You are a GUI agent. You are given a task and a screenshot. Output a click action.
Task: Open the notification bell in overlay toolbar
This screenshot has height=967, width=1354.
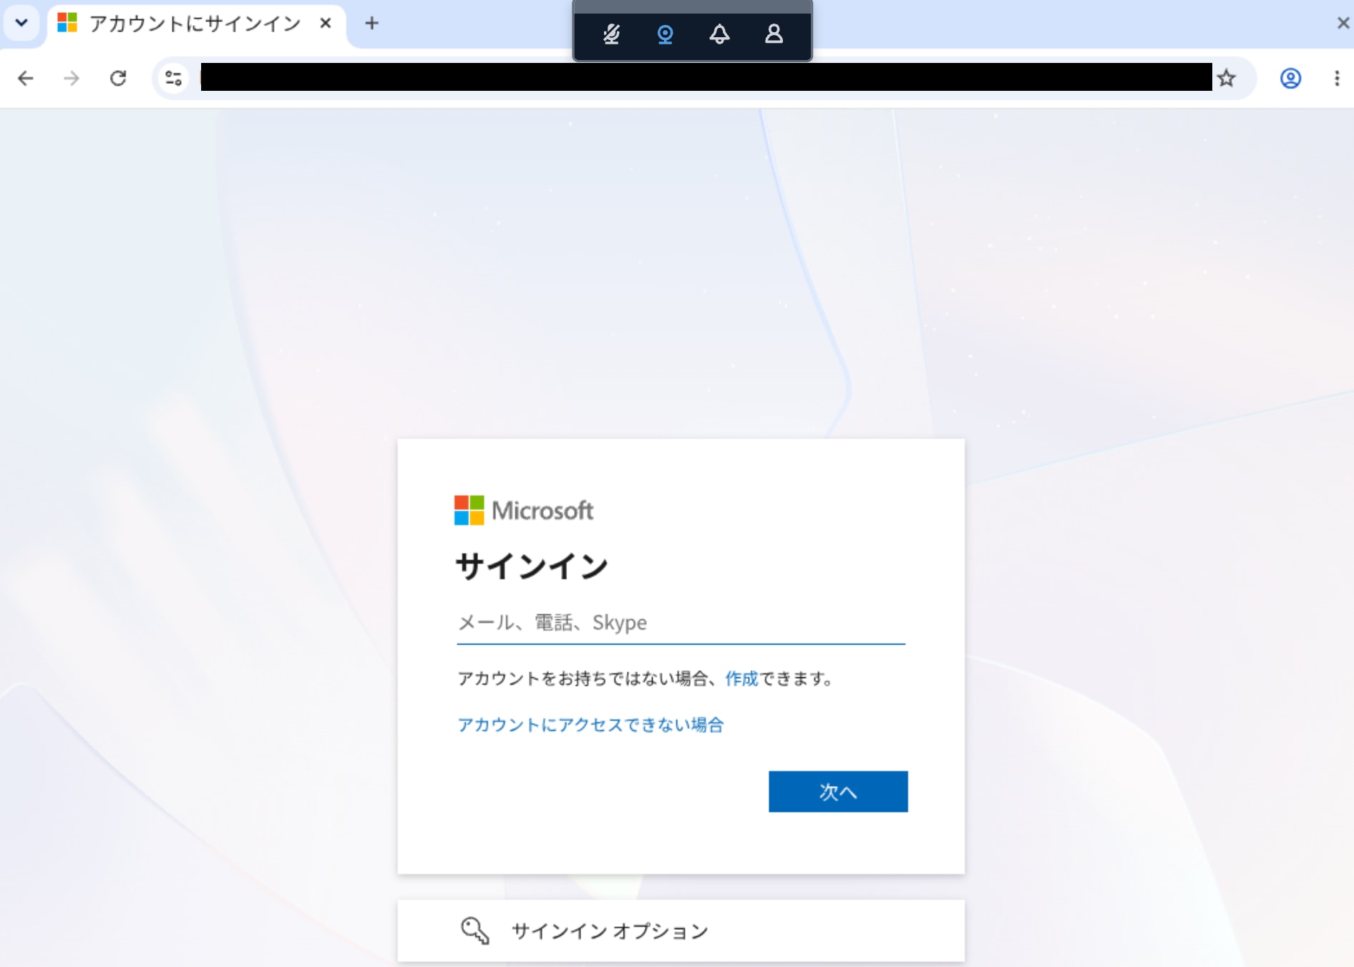pos(719,34)
